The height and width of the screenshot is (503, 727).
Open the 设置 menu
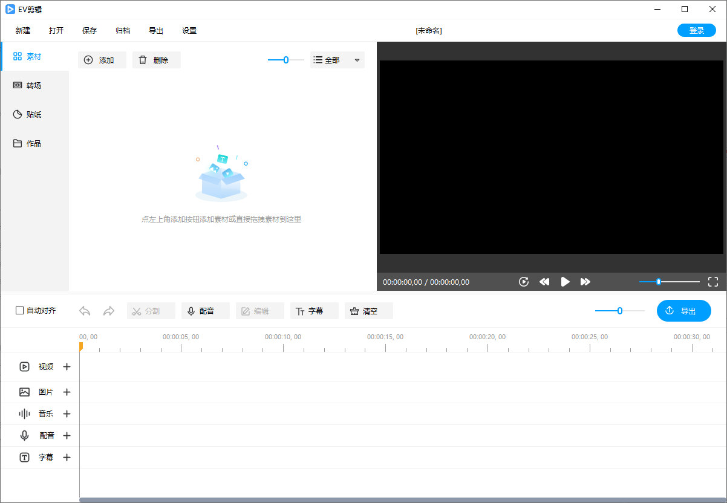coord(189,31)
